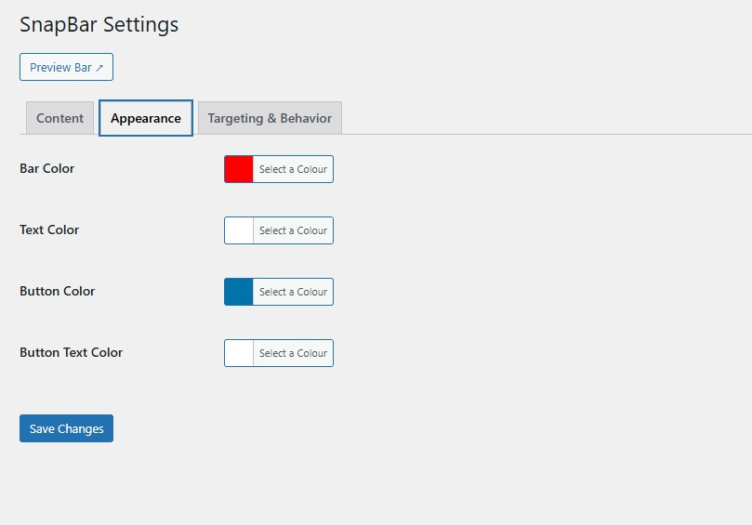Click the Button Text Color white swatch
Image resolution: width=752 pixels, height=525 pixels.
click(239, 353)
